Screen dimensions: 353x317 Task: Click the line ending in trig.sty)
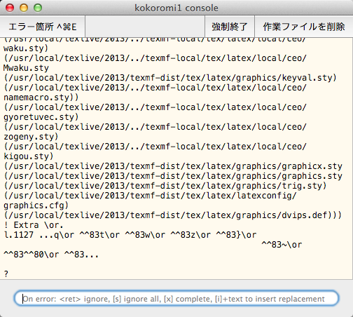[x=165, y=186]
